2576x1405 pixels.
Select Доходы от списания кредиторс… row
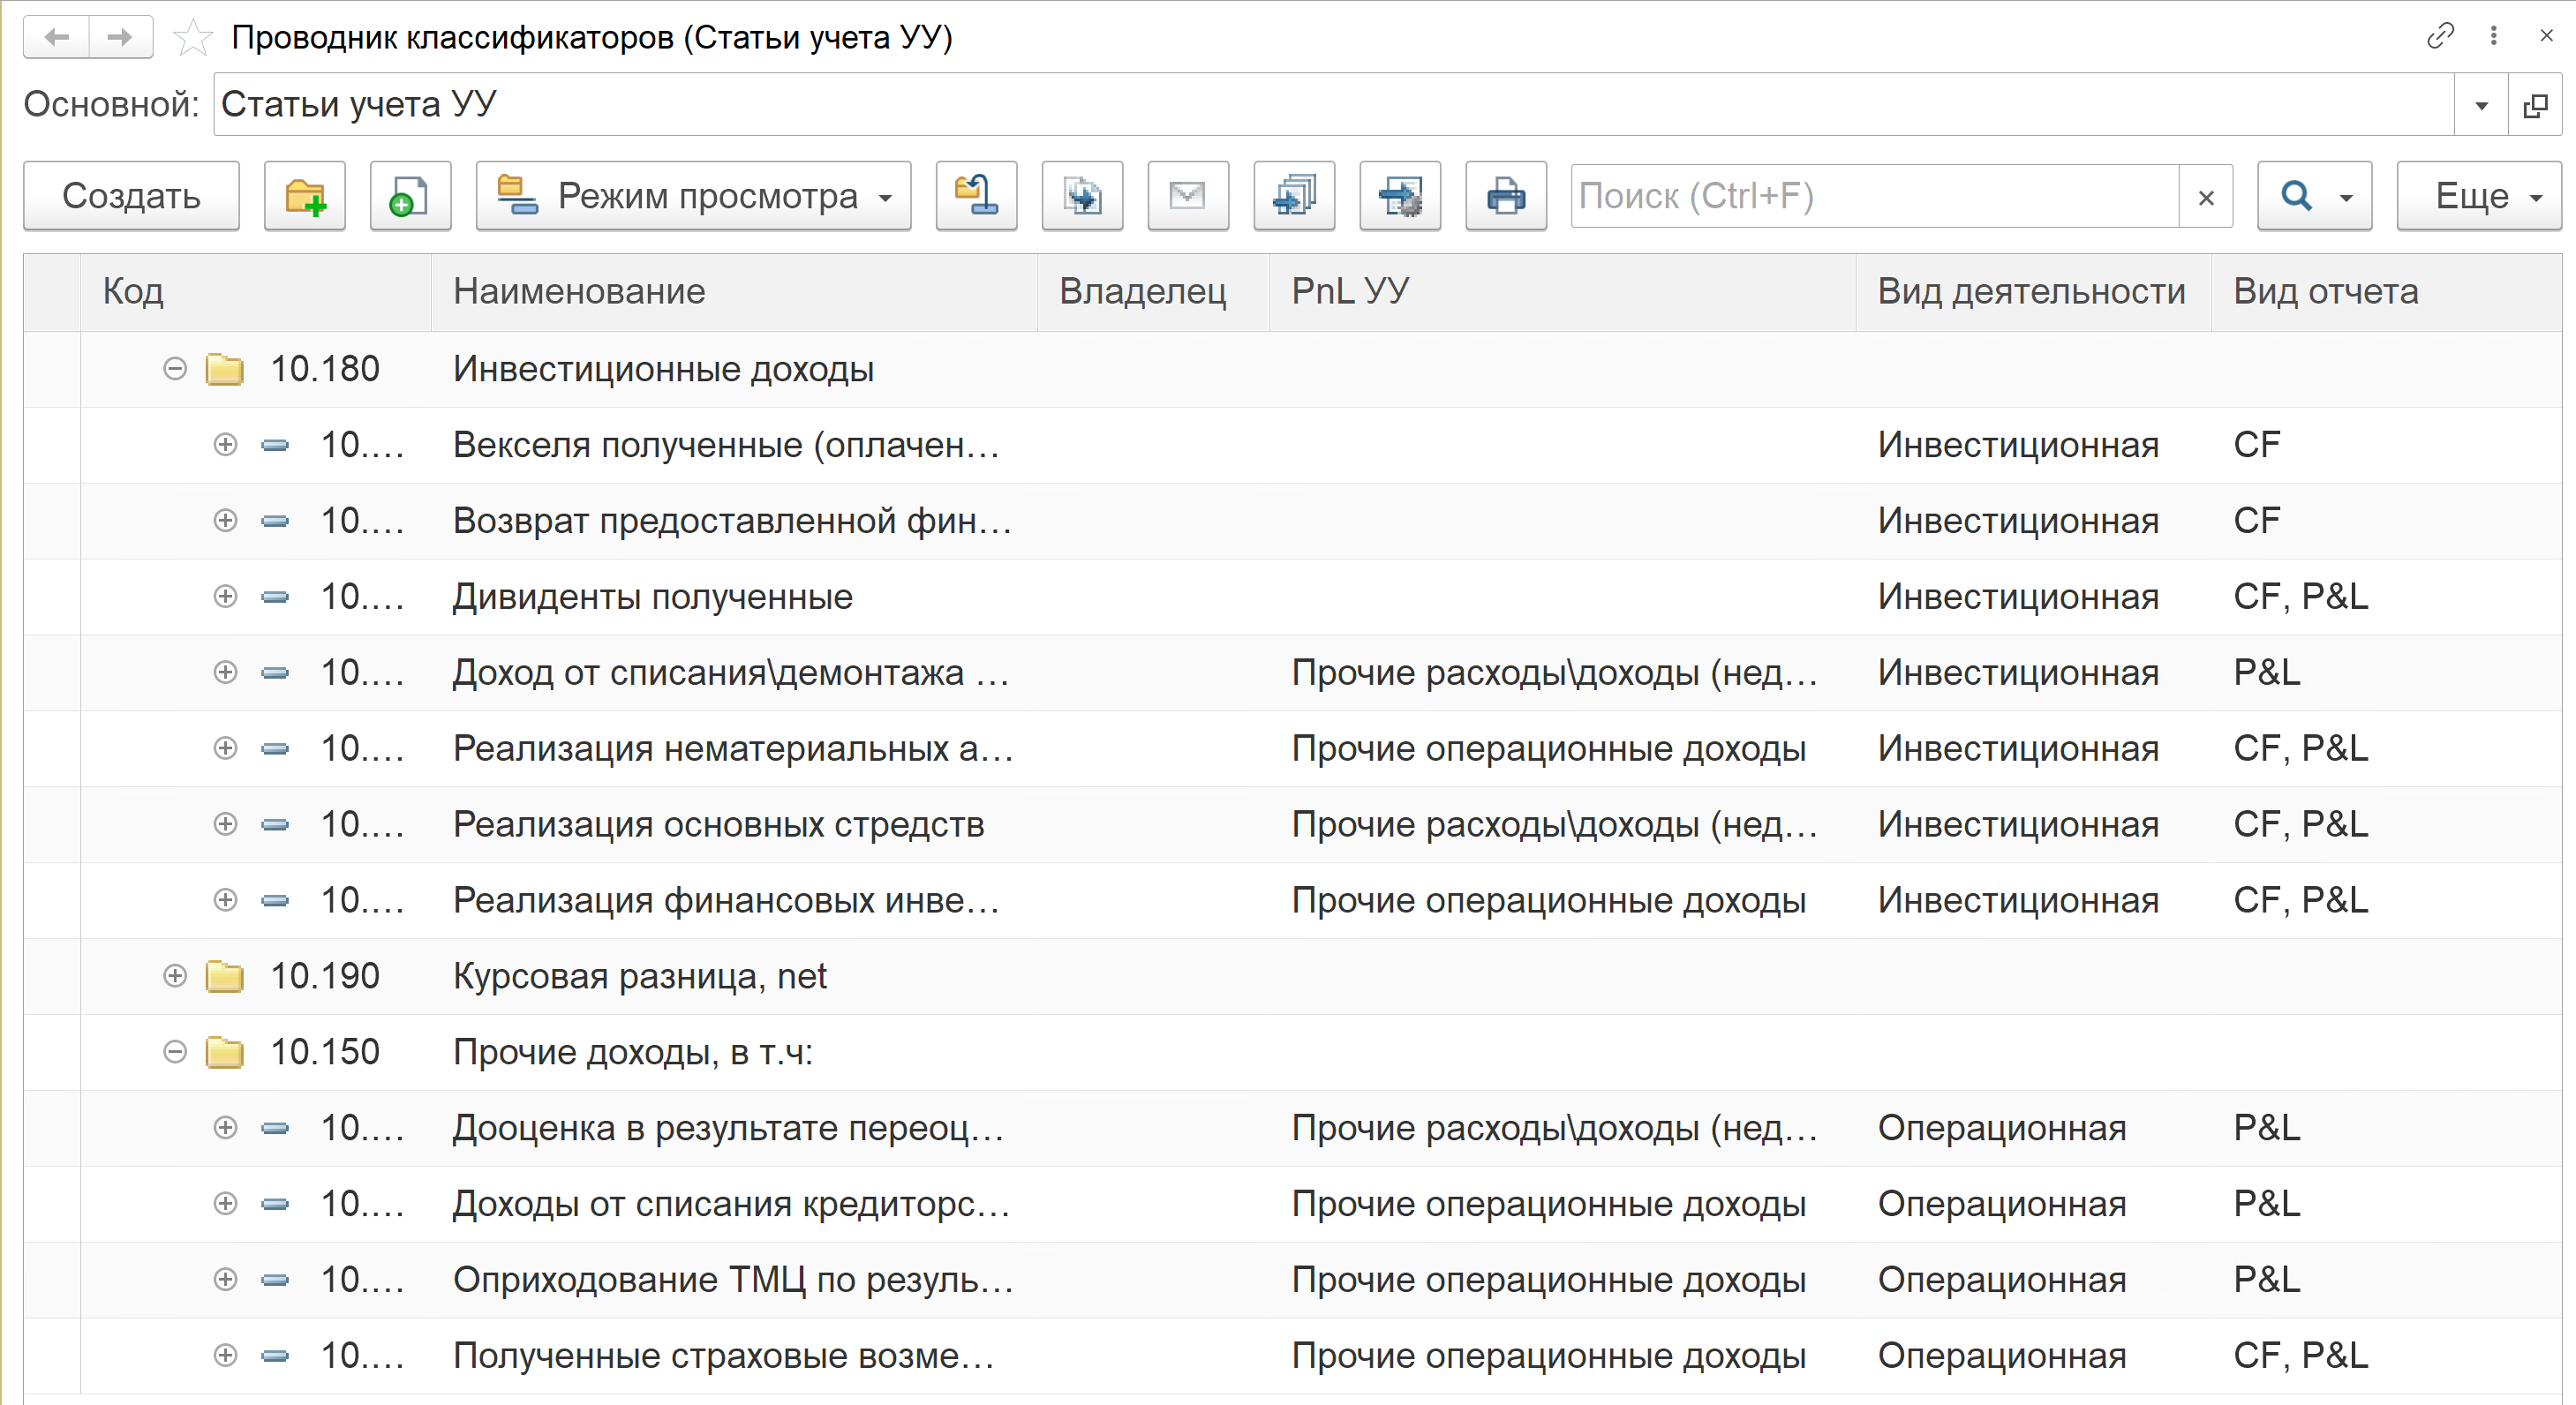coord(1293,1204)
